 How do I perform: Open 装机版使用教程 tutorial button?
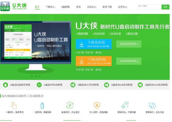tap(129, 44)
